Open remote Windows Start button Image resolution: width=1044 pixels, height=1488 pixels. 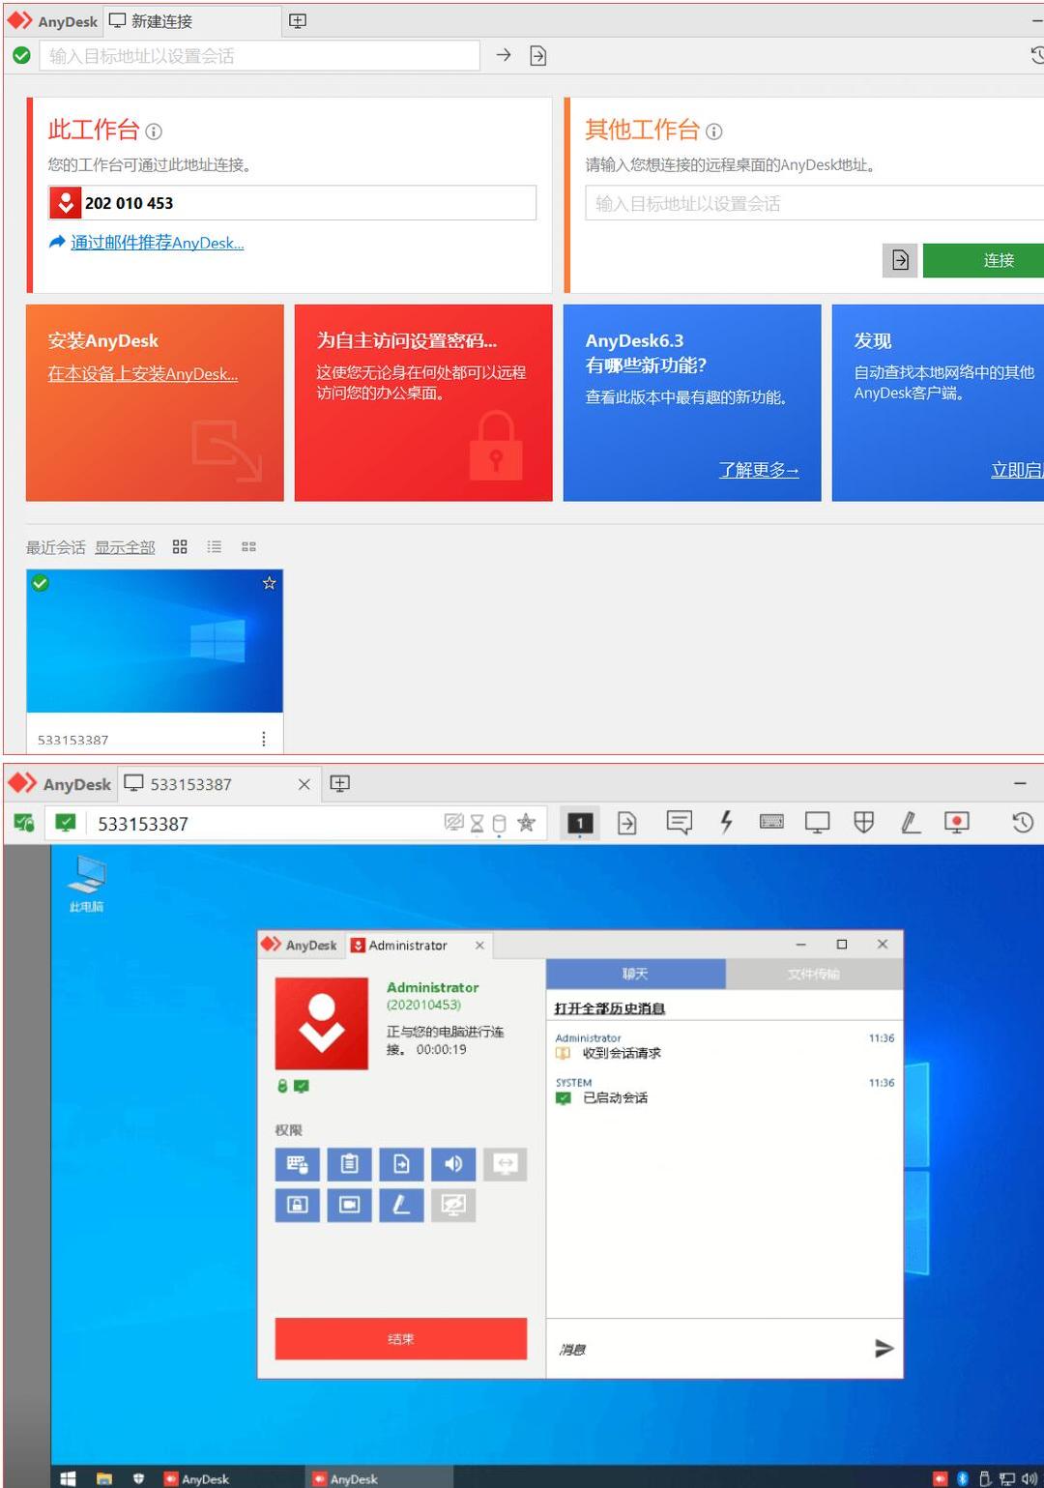click(68, 1478)
